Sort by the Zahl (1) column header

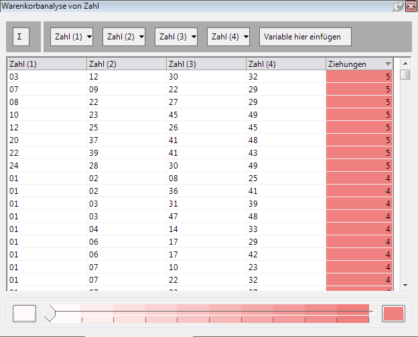(47, 64)
